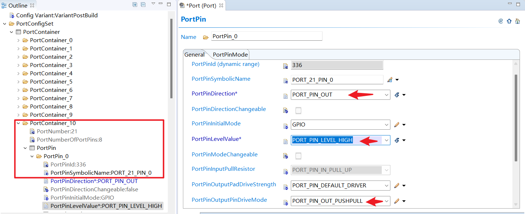Click the form's vertical scrollbar

click(516, 117)
